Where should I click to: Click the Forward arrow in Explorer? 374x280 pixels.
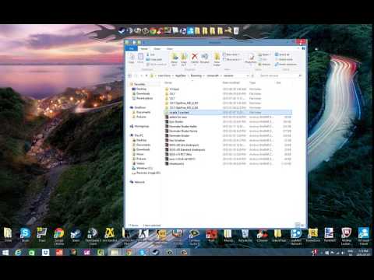point(136,75)
